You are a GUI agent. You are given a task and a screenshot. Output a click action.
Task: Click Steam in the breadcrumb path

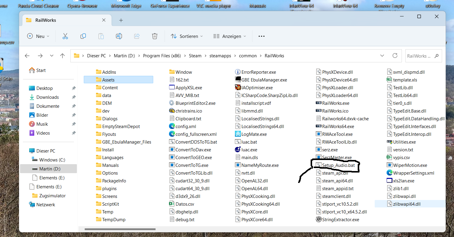coord(195,56)
